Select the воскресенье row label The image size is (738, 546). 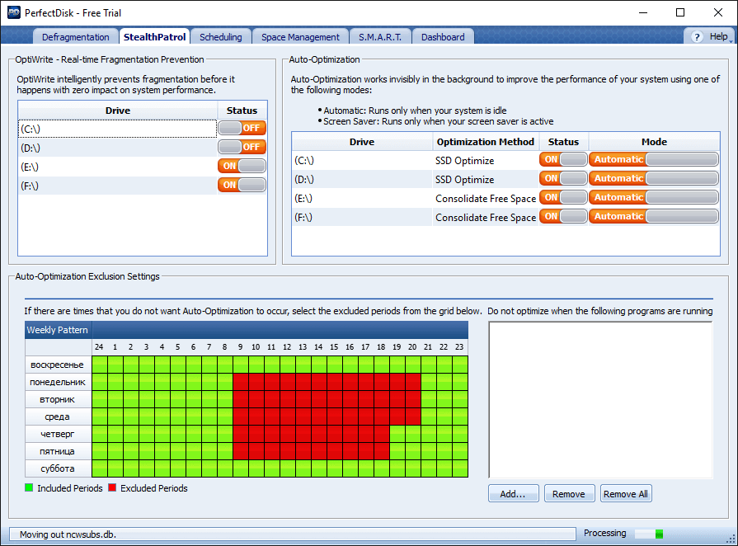[x=58, y=365]
